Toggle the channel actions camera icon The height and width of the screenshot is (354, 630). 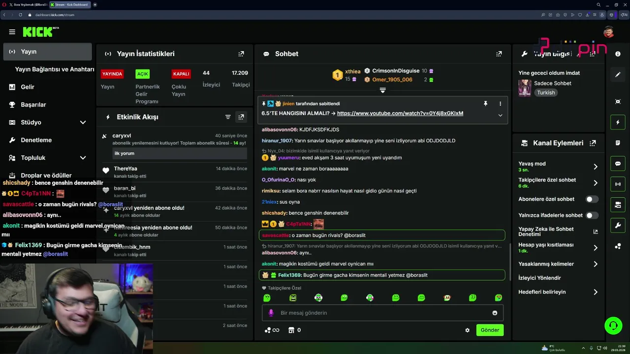pos(618,205)
